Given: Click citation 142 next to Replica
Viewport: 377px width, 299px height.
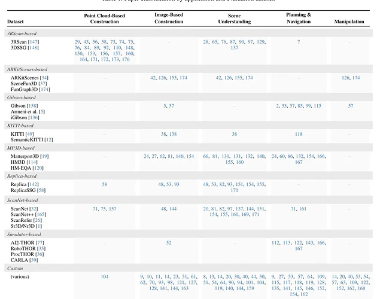Looking at the screenshot, I should click(x=33, y=185).
